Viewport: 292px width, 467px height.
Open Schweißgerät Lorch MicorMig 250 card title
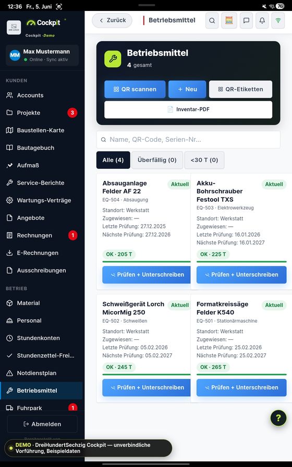pyautogui.click(x=133, y=308)
